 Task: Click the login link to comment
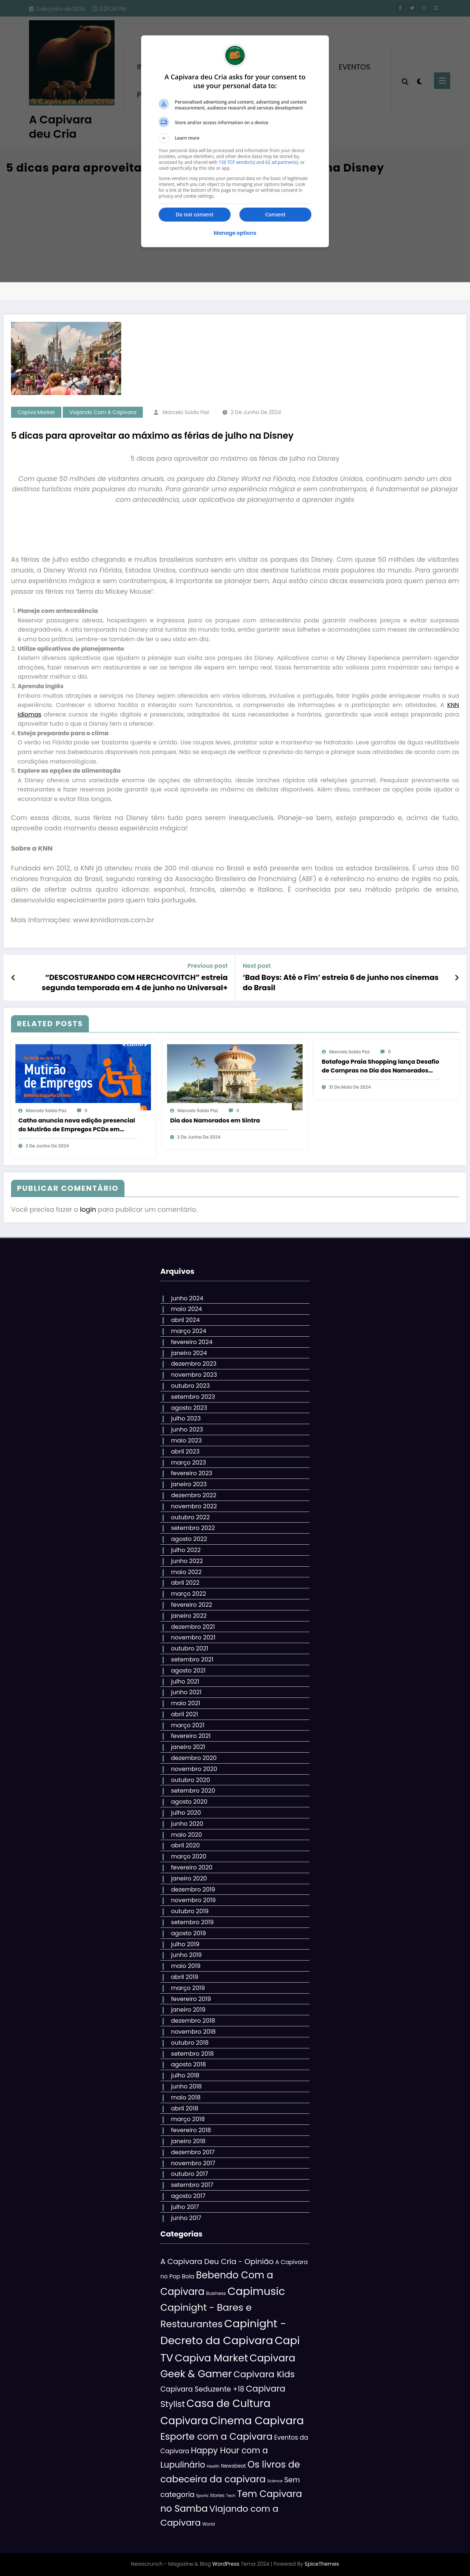(x=88, y=1209)
